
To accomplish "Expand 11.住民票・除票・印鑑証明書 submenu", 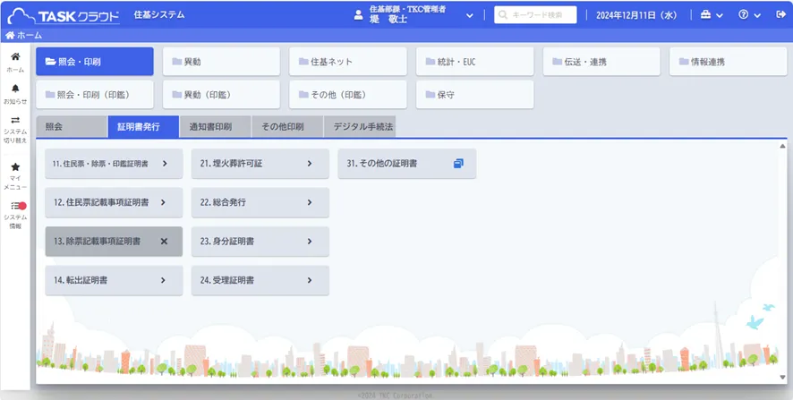I will [164, 164].
